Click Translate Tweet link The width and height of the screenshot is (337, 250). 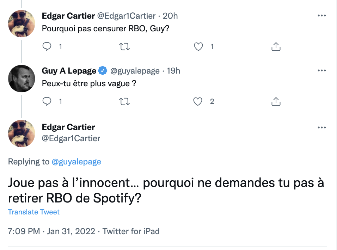(x=34, y=212)
